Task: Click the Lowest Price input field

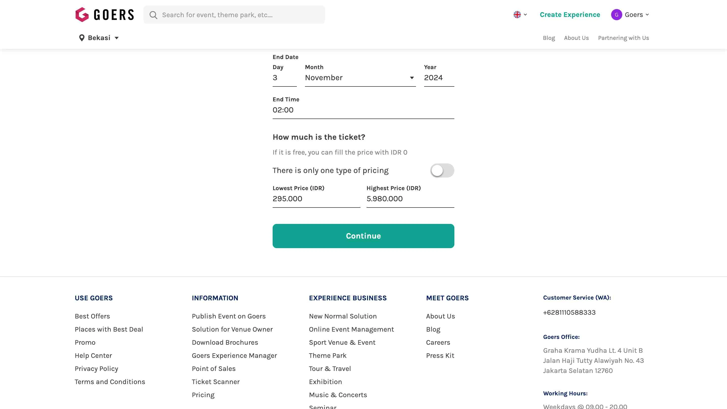Action: tap(316, 199)
